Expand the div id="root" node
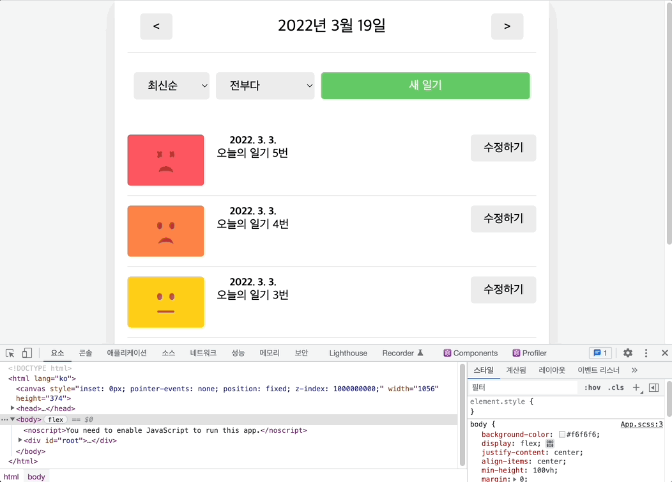 tap(20, 440)
